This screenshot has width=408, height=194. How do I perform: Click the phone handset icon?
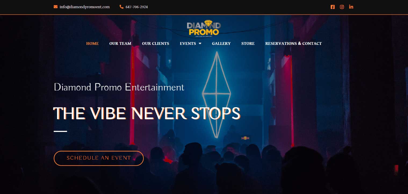(121, 7)
